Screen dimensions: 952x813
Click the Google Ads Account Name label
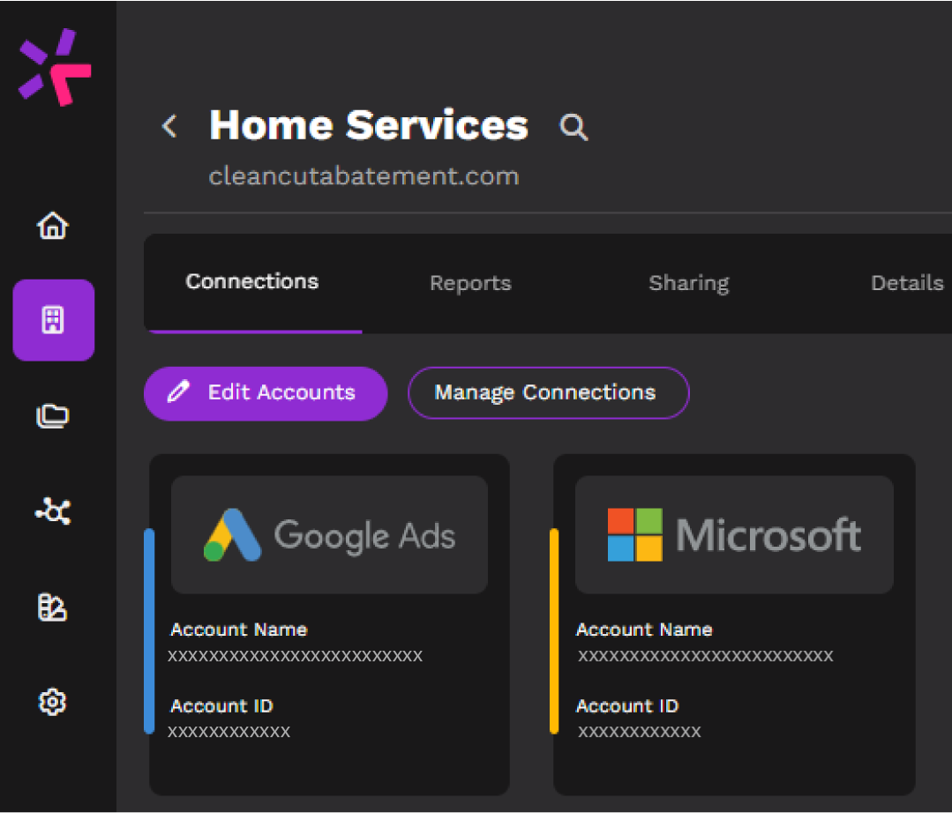click(x=238, y=630)
